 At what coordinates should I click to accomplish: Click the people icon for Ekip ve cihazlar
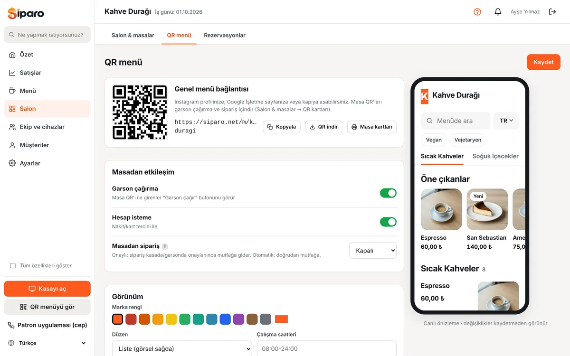click(x=12, y=127)
